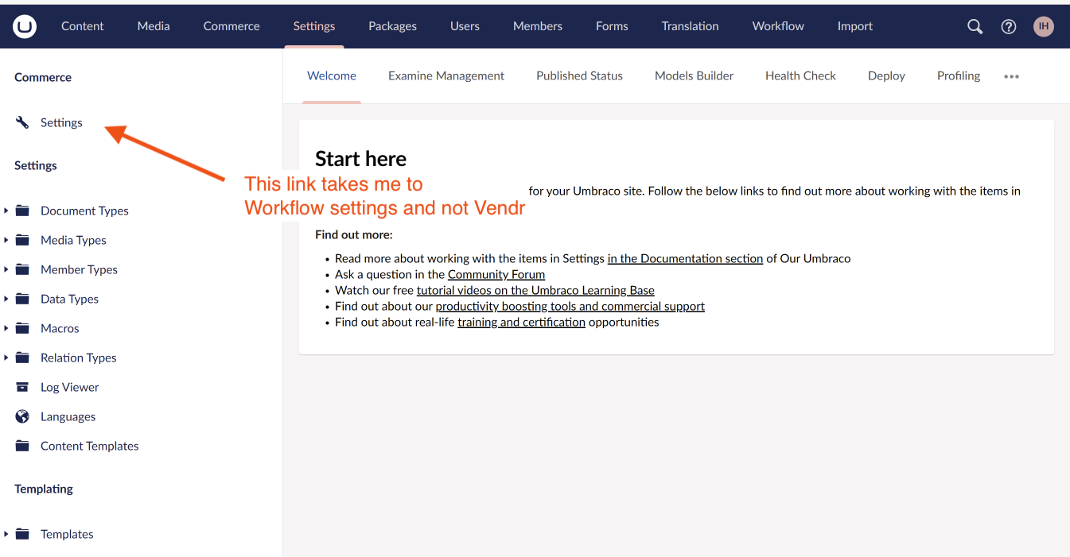Select Macros in the tree

click(x=60, y=328)
